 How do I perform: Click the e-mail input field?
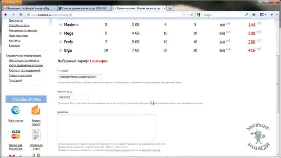coord(79,77)
